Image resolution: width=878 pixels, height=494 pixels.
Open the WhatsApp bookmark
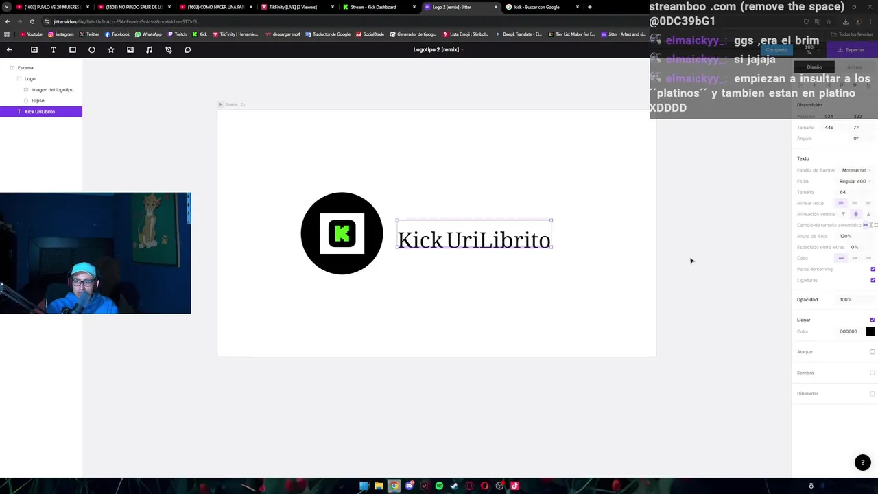[148, 34]
